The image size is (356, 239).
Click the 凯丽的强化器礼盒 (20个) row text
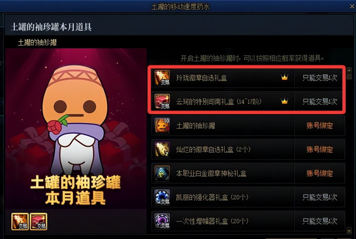(212, 197)
